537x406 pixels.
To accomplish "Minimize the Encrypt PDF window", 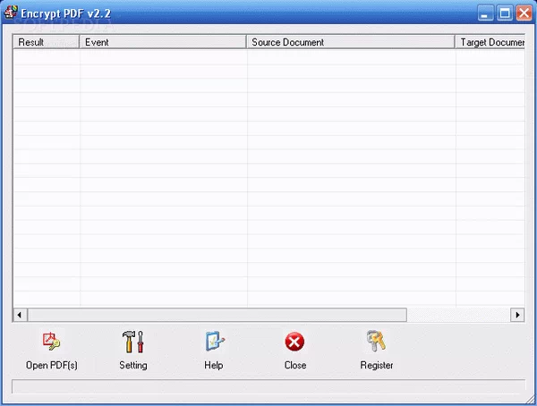I will tap(484, 13).
